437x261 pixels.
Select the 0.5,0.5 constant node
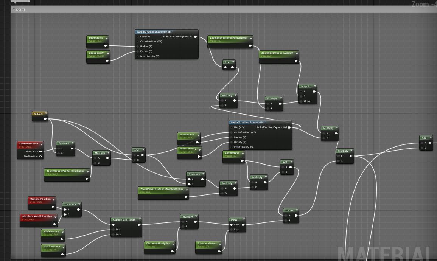click(38, 113)
